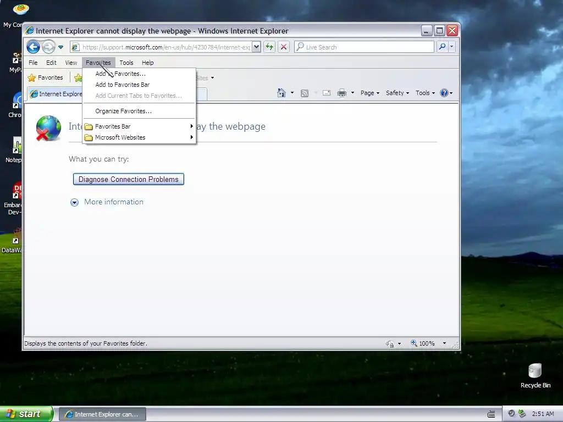Open the View menu
Screen dimensions: 563x422
71,63
